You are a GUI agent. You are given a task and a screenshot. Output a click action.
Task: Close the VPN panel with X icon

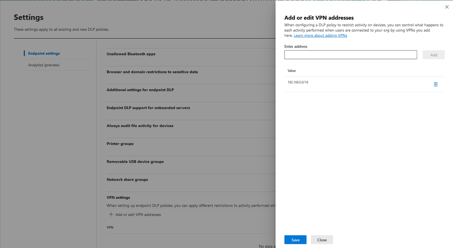[446, 7]
